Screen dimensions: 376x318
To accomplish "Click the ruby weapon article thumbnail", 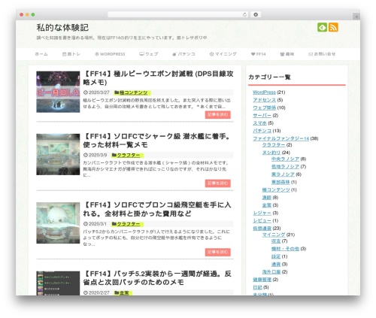I will pyautogui.click(x=58, y=92).
